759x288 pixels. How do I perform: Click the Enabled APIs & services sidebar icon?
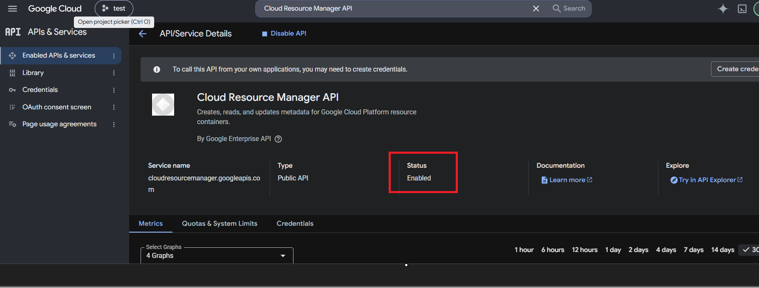12,55
